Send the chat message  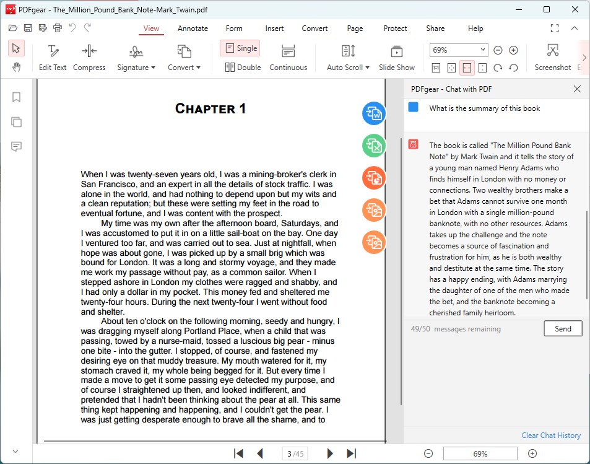click(562, 328)
